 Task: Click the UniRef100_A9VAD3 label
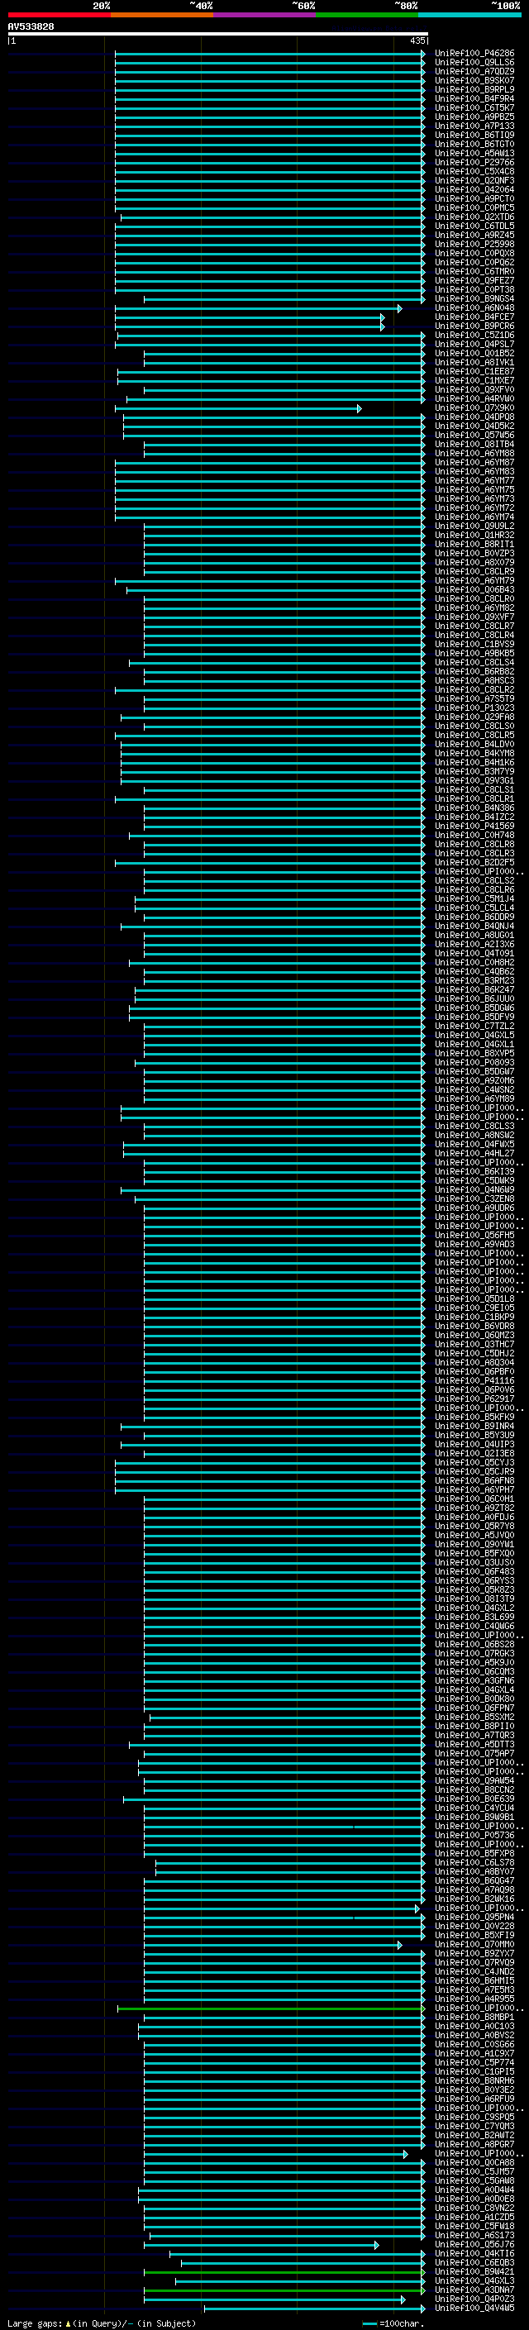click(474, 1245)
